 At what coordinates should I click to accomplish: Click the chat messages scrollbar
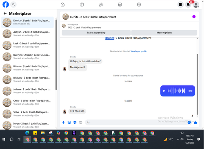coord(197,84)
